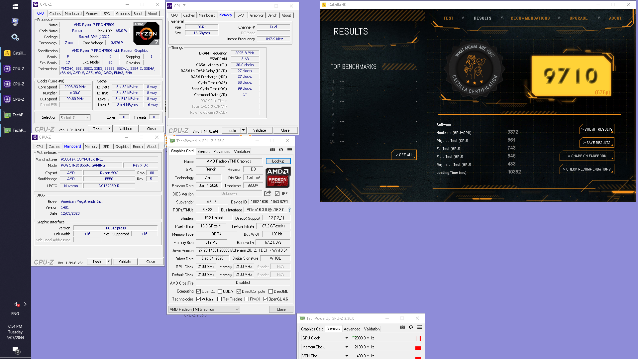638x359 pixels.
Task: Click camera icon in the GPU-Z Sensors window
Action: pyautogui.click(x=402, y=327)
